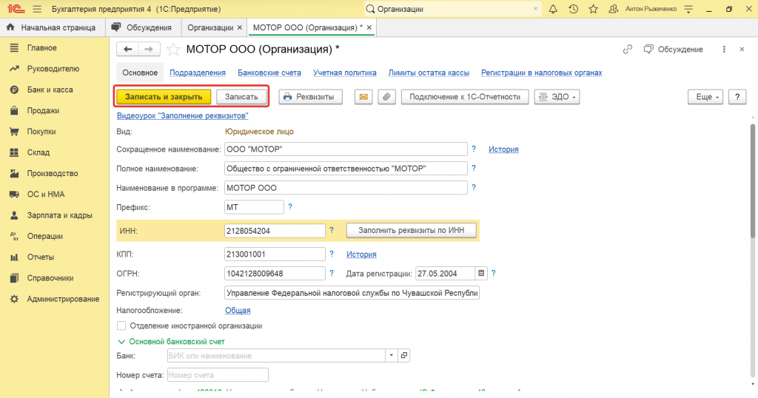Screen dimensions: 758x398
Task: Open video tutorial 'Заполнение реквизитов' link
Action: tap(182, 116)
